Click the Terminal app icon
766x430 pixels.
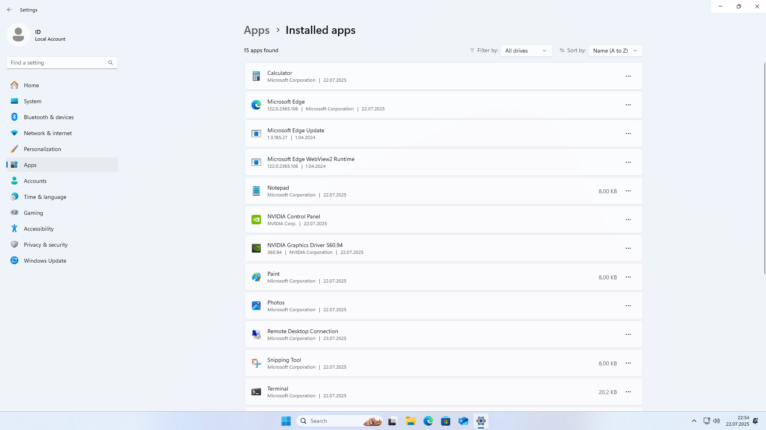point(256,392)
